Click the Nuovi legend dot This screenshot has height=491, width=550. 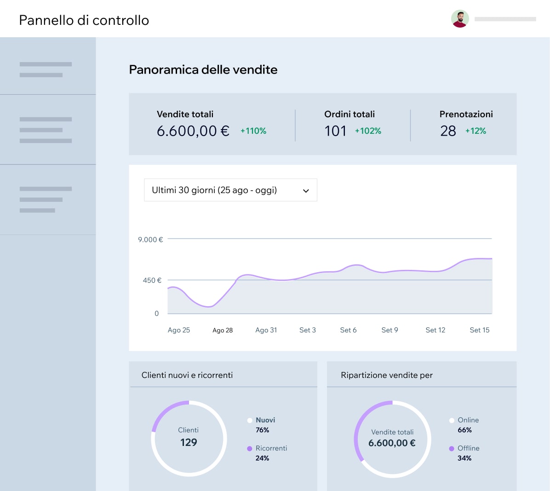pyautogui.click(x=249, y=420)
